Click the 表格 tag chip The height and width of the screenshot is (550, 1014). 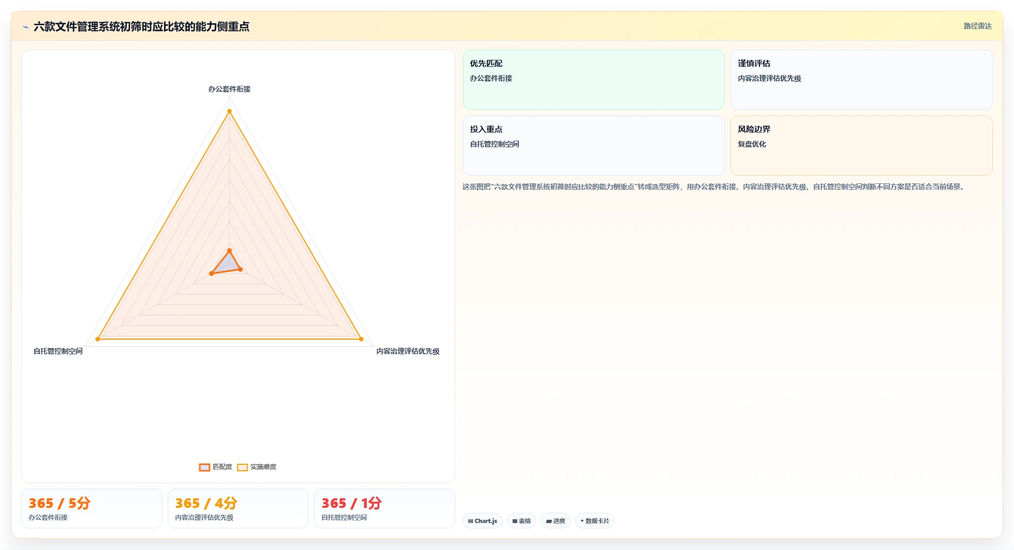click(522, 521)
